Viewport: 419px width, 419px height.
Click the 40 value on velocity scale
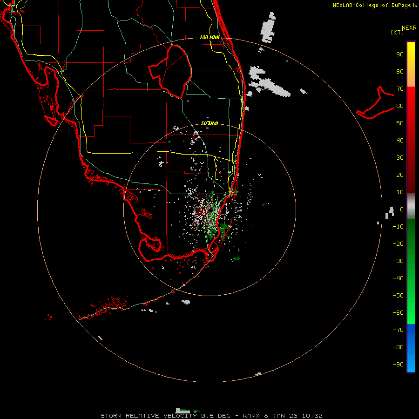point(400,141)
